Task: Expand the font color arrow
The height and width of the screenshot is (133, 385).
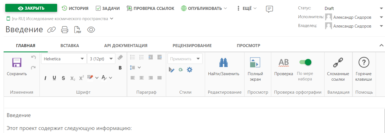Action: point(110,78)
